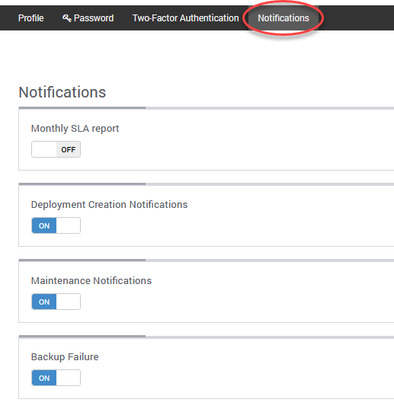Image resolution: width=394 pixels, height=412 pixels.
Task: Click the Maintenance Notifications label text
Action: pyautogui.click(x=91, y=280)
